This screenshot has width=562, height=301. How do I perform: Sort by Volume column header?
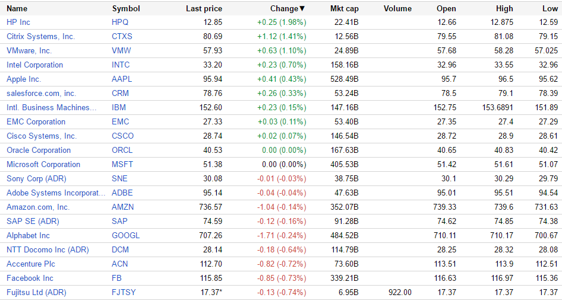point(397,8)
